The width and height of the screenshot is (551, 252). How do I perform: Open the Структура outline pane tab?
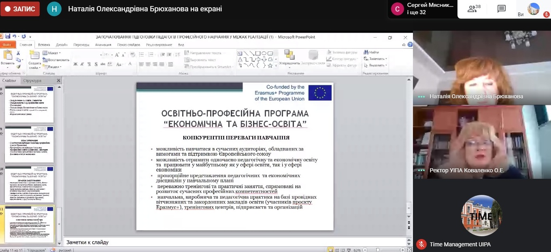tap(32, 80)
